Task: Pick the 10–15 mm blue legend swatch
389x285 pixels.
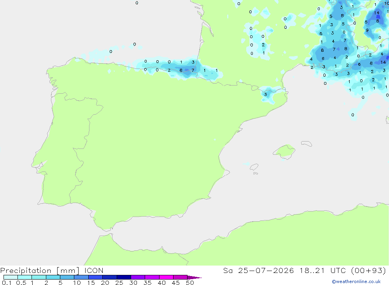Action: (81, 277)
